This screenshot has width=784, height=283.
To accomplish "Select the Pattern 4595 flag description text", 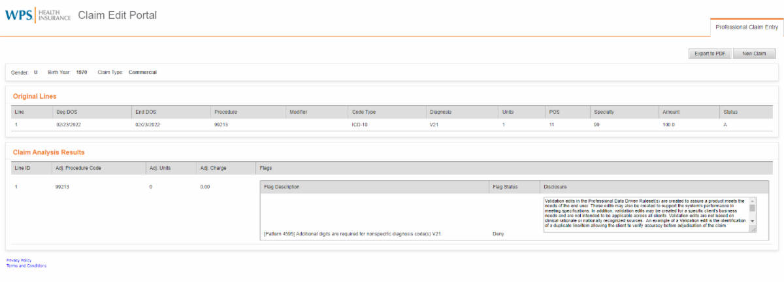I will 349,233.
